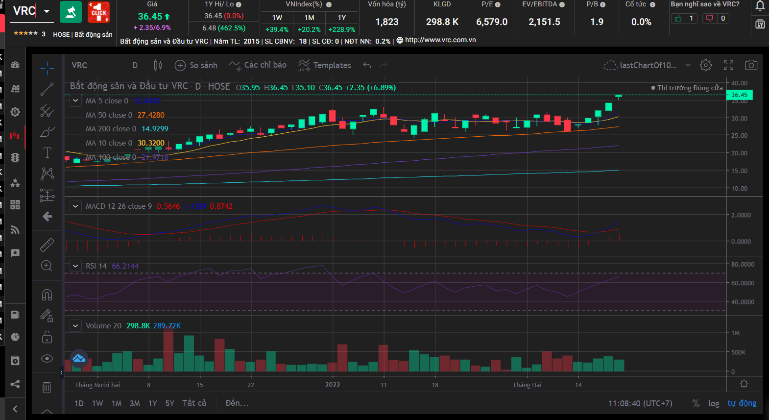
Task: Select the trend line drawing tool
Action: (x=47, y=89)
